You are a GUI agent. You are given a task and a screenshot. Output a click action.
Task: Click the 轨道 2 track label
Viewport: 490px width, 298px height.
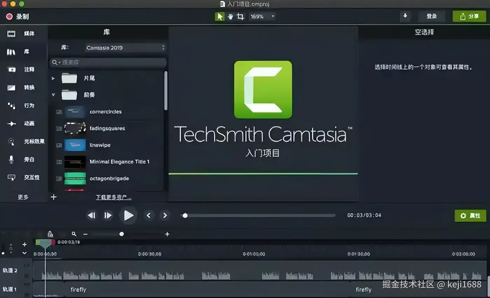pos(10,270)
